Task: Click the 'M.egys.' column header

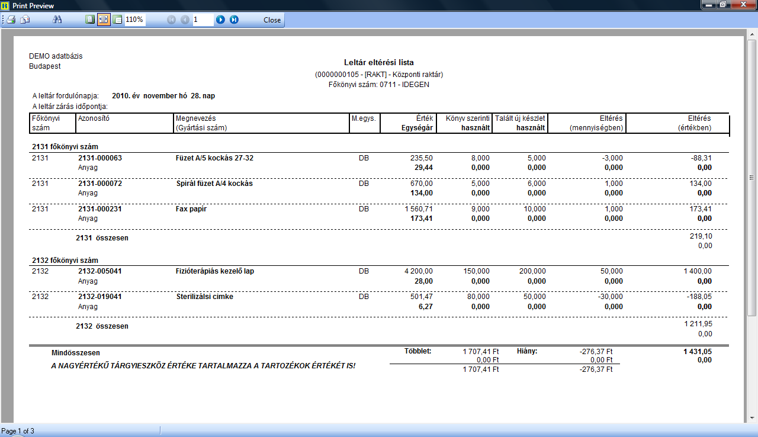Action: [364, 118]
